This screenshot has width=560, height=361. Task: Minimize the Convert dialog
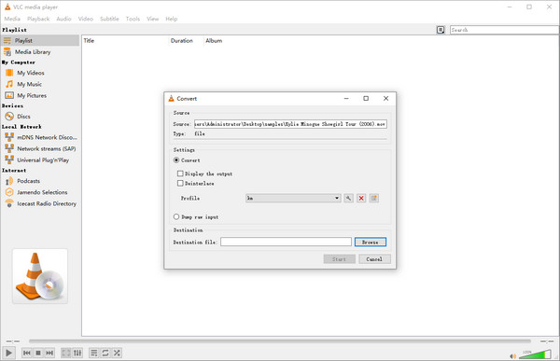click(346, 99)
